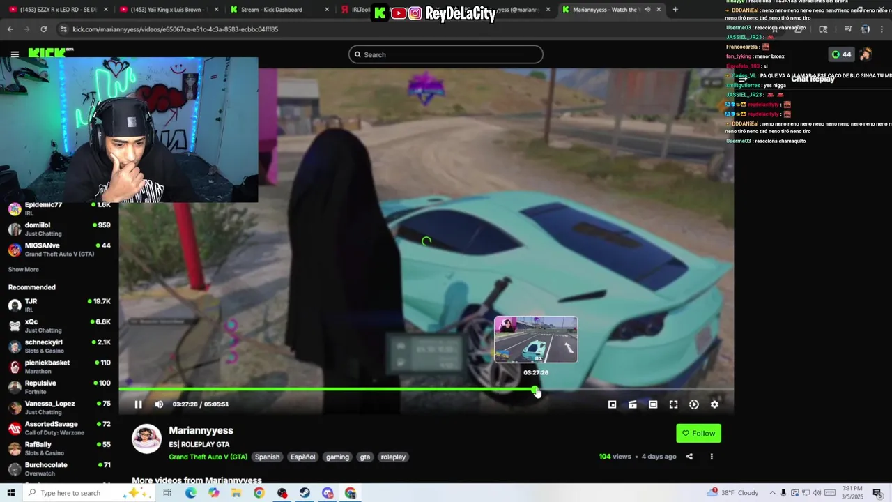
Task: Select the rolepley tag
Action: pos(393,457)
